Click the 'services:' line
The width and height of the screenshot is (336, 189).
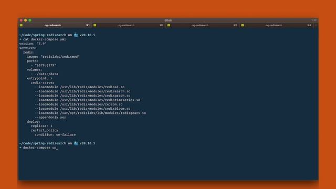point(28,48)
